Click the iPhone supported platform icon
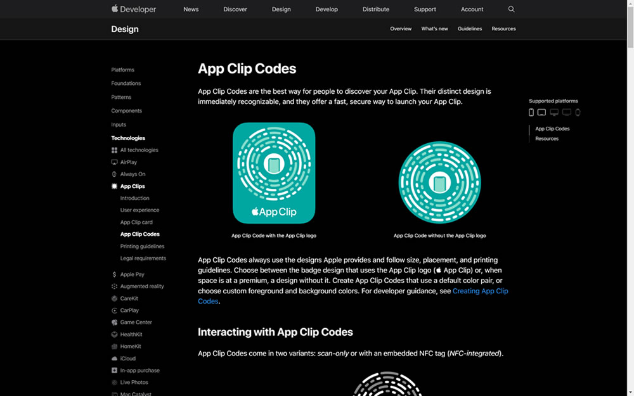634x396 pixels. pos(531,113)
